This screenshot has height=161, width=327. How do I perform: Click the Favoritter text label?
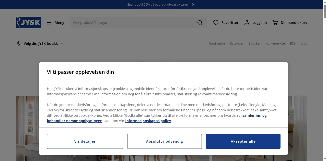(x=230, y=23)
